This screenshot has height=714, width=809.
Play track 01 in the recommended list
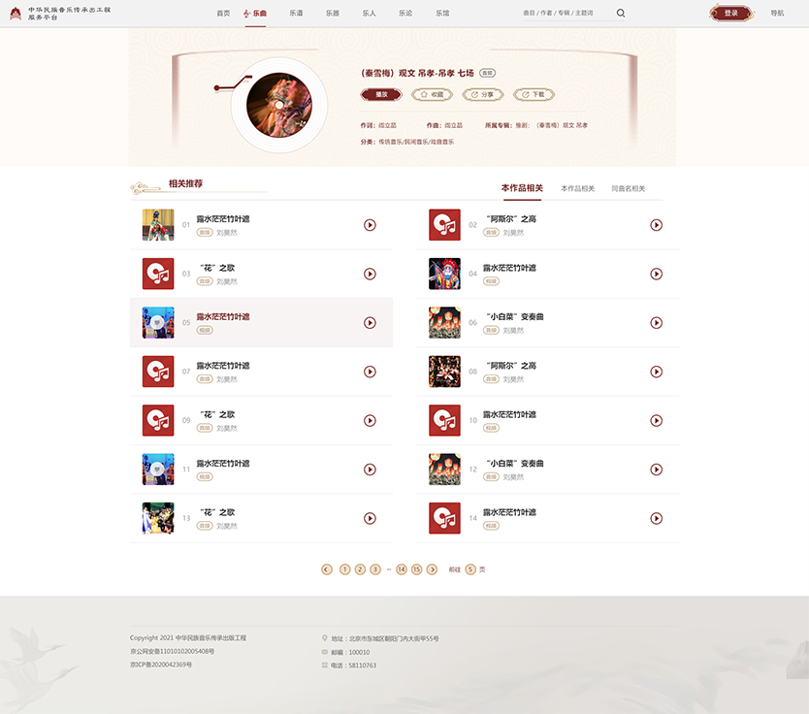point(370,225)
